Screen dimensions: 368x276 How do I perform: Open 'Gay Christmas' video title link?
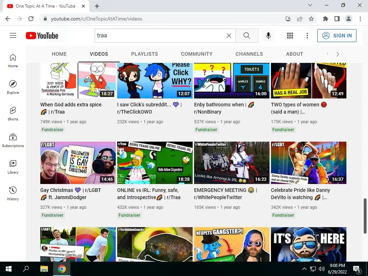point(70,194)
